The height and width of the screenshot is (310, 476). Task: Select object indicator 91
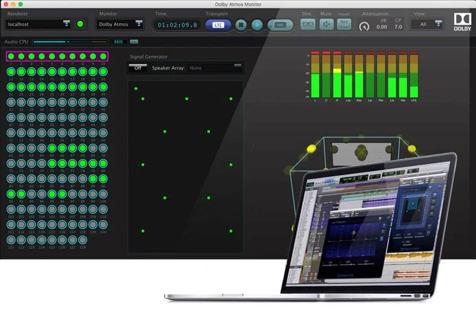pyautogui.click(x=11, y=194)
